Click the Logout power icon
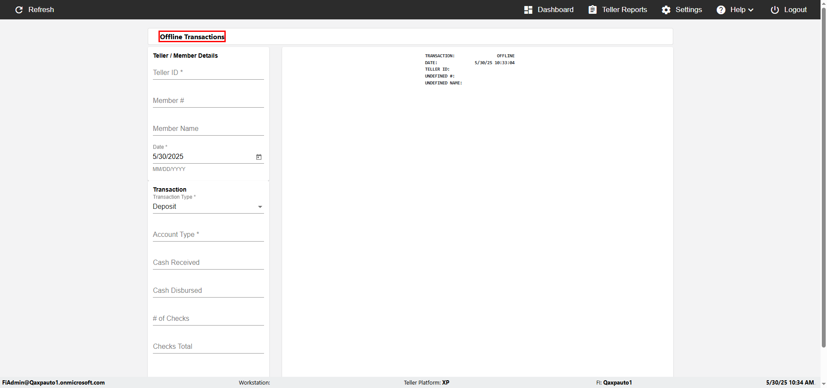Image resolution: width=827 pixels, height=388 pixels. [x=775, y=9]
